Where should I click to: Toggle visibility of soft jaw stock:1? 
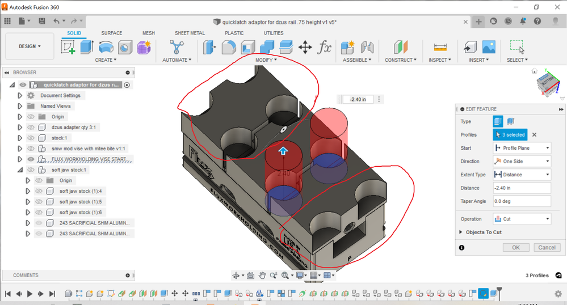pyautogui.click(x=31, y=170)
